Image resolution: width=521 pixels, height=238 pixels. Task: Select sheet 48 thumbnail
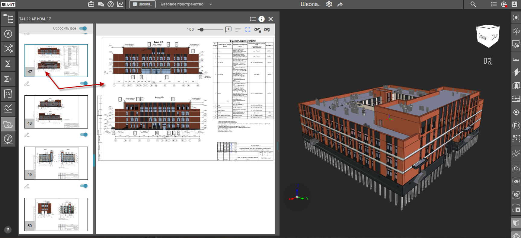coord(56,112)
